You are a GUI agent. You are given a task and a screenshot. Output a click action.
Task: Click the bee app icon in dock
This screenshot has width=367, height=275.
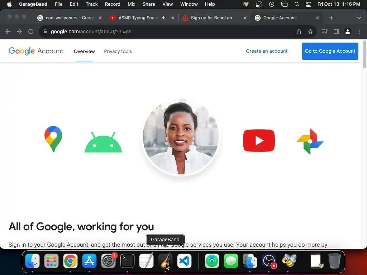(289, 261)
